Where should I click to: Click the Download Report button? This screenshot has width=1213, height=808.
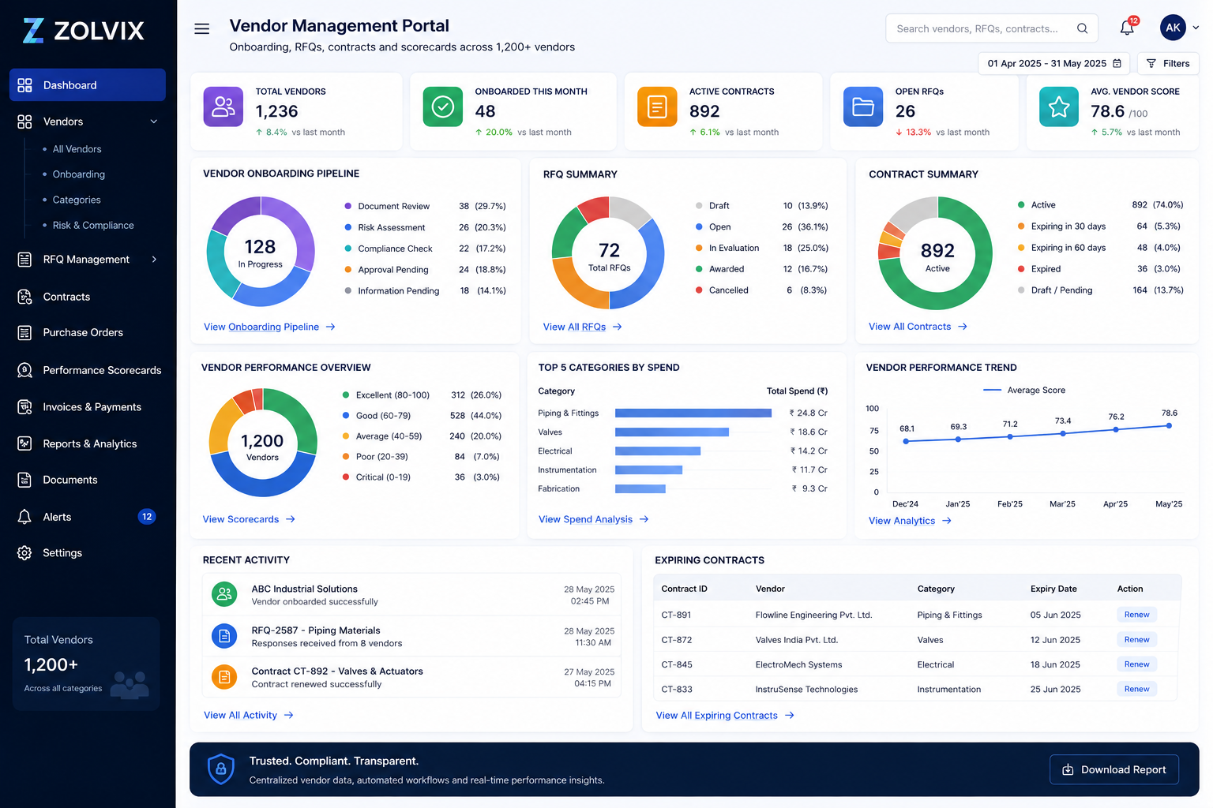point(1113,769)
